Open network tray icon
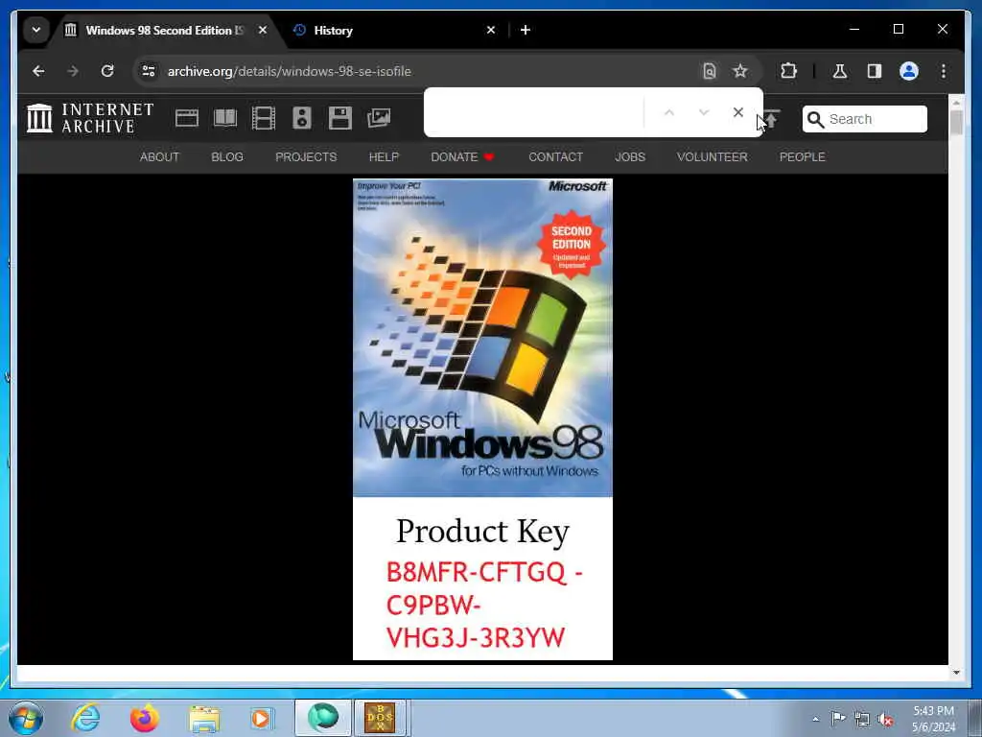The width and height of the screenshot is (982, 737). (862, 719)
